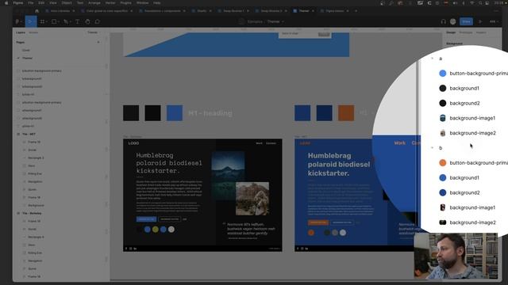
Task: Select the Hand tool
Action: point(87,21)
